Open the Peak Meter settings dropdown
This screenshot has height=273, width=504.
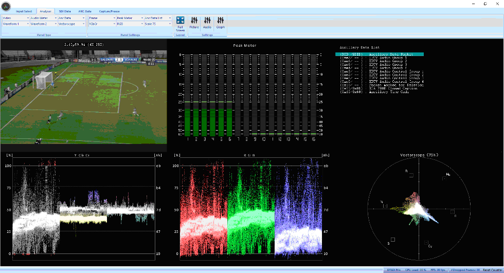pyautogui.click(x=141, y=18)
